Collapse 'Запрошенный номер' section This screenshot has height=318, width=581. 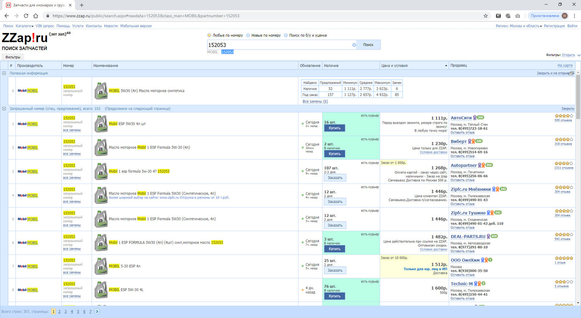point(4,109)
